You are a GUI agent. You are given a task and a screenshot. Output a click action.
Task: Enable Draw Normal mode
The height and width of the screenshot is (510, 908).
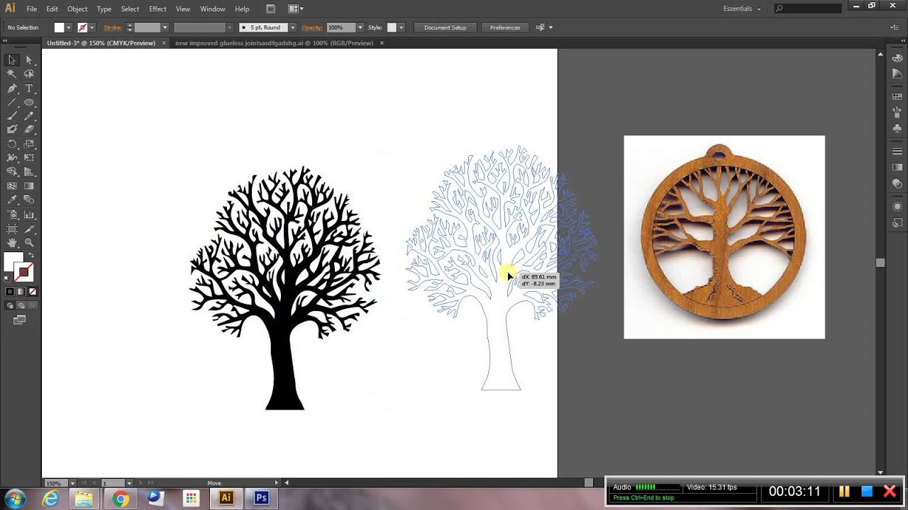coord(10,305)
